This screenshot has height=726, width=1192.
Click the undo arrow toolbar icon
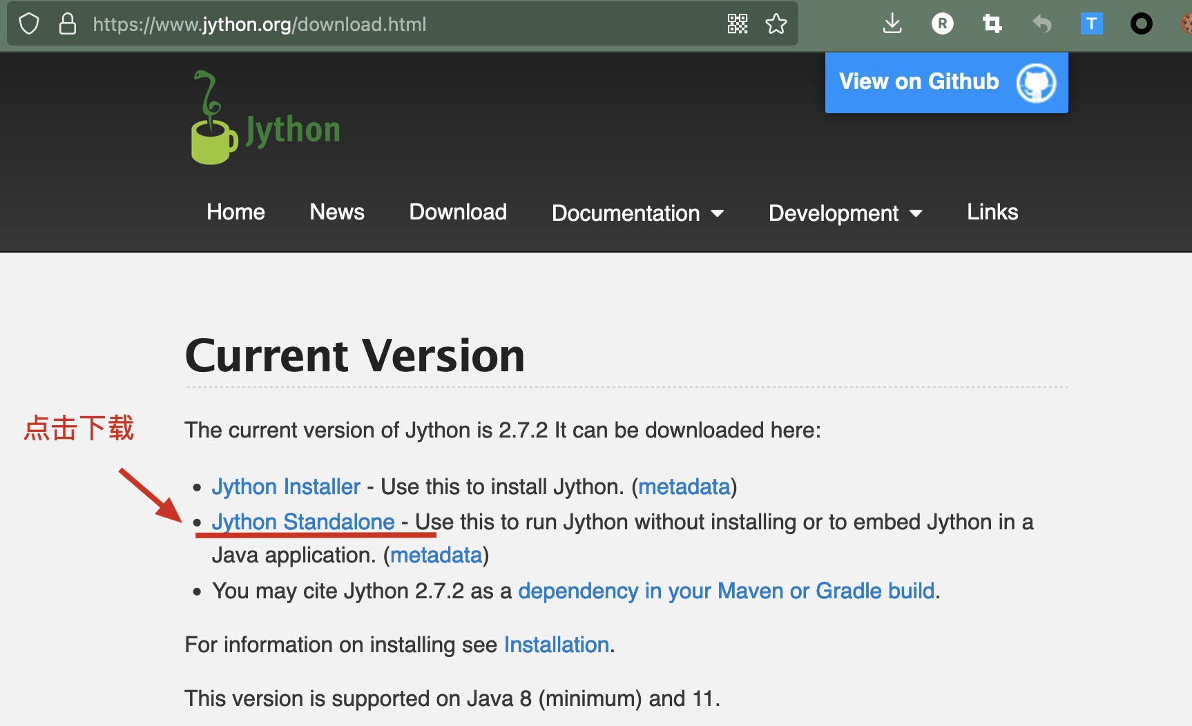pos(1042,23)
